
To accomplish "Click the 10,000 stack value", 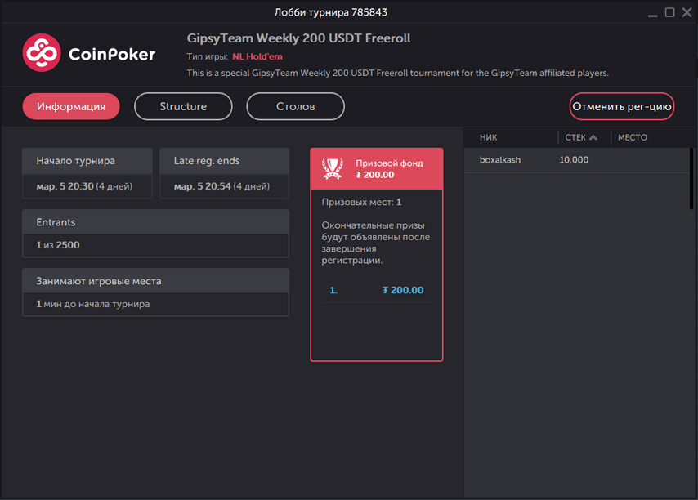I will pyautogui.click(x=574, y=159).
